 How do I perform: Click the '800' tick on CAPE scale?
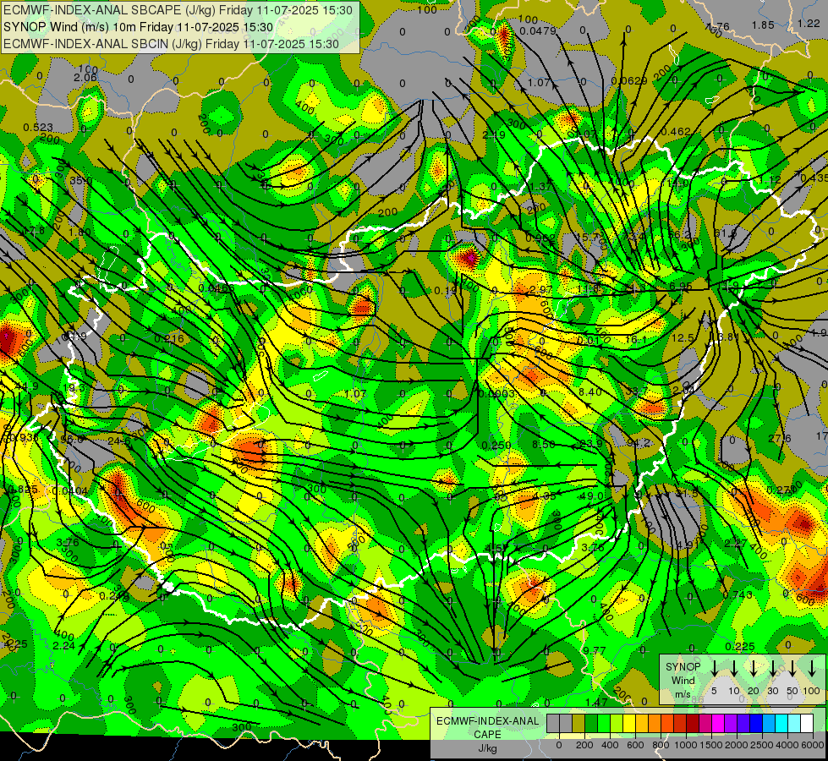click(x=661, y=745)
